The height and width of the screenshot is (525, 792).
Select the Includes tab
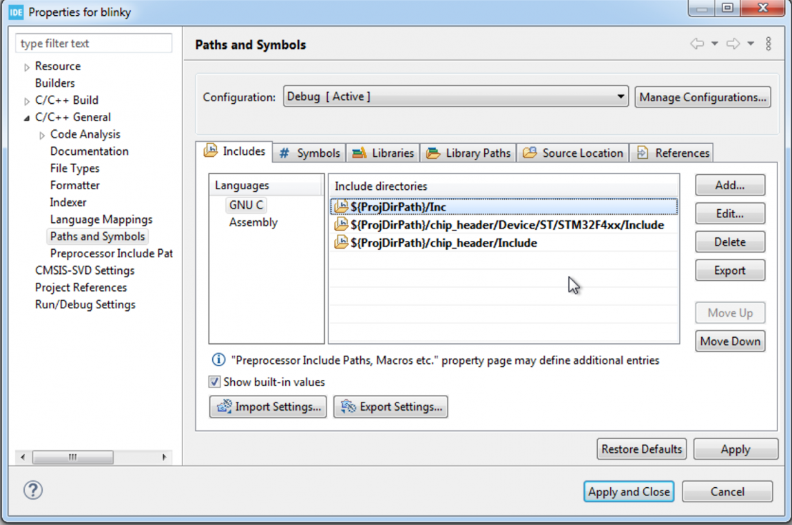click(x=234, y=151)
